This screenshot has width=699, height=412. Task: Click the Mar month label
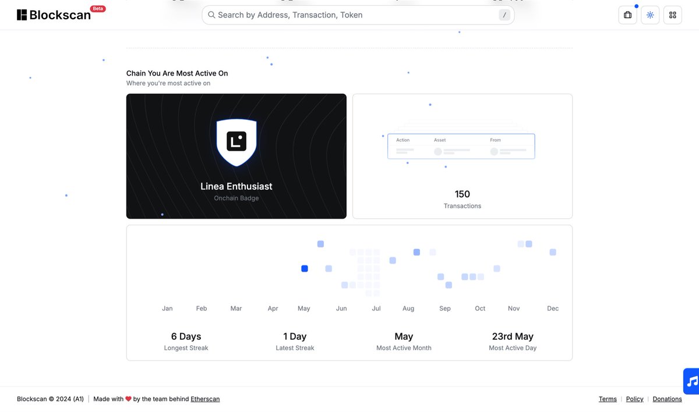coord(236,308)
